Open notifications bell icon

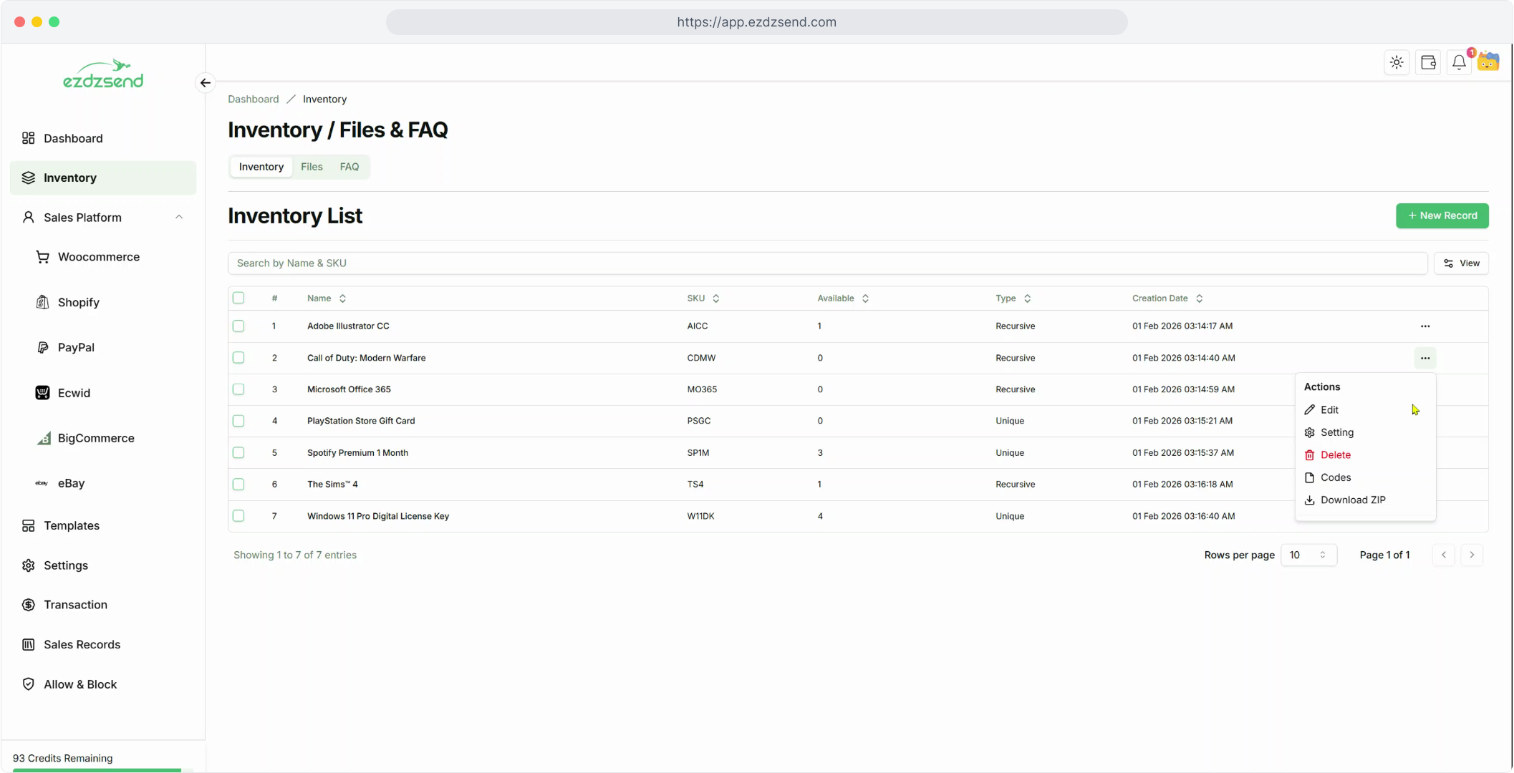pos(1459,62)
